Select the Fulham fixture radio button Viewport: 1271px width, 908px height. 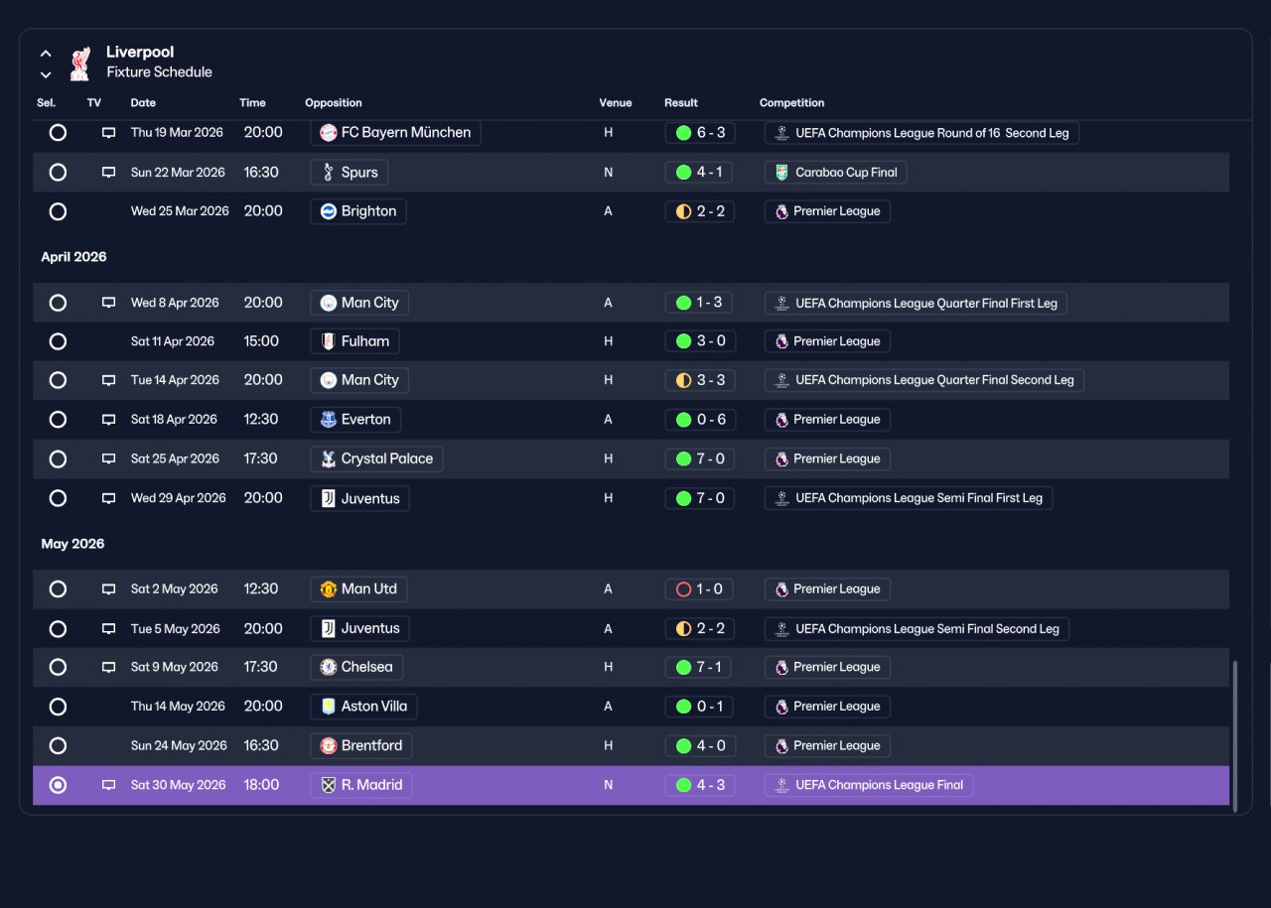[58, 341]
